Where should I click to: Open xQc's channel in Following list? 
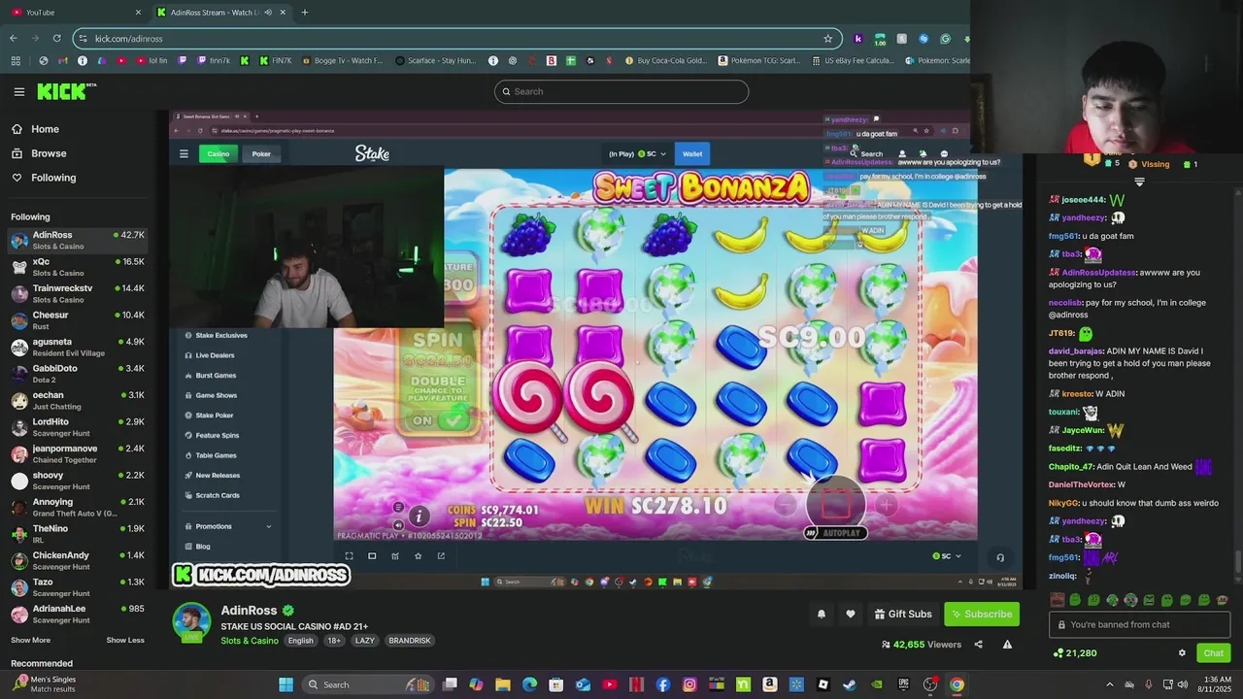(x=78, y=267)
